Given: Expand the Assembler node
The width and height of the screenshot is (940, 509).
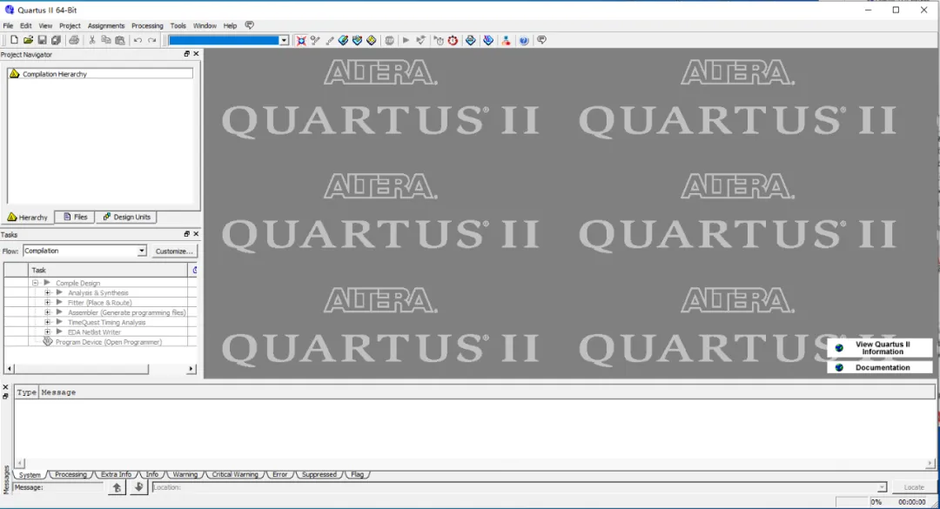Looking at the screenshot, I should click(47, 312).
